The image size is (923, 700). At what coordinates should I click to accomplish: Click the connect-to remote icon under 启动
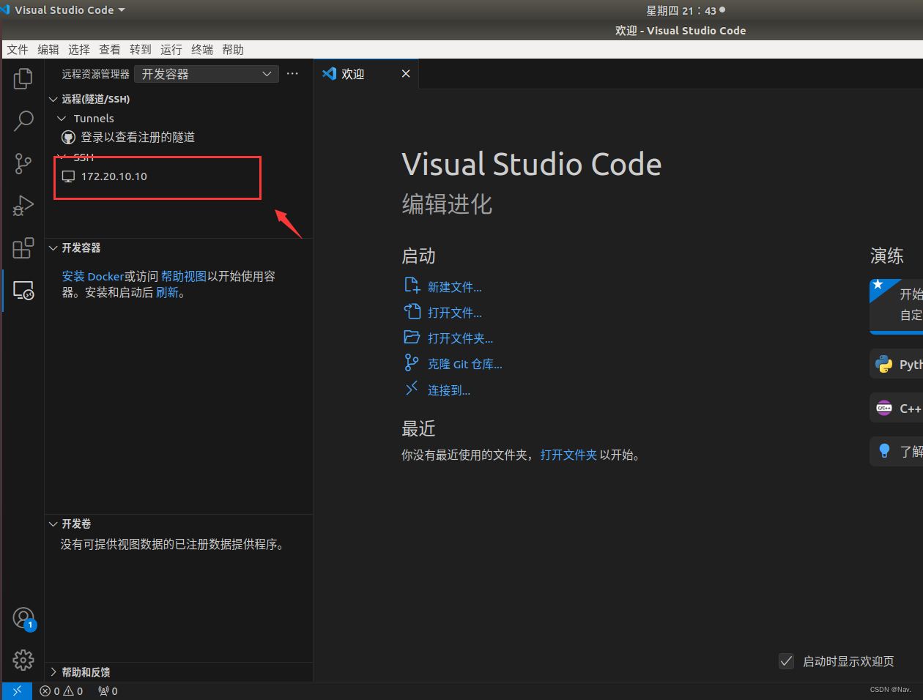point(412,389)
